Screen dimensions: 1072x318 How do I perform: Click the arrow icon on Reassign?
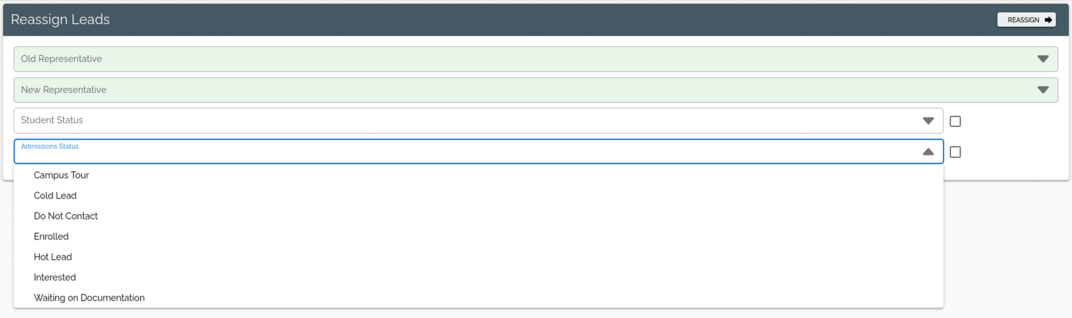(1048, 20)
